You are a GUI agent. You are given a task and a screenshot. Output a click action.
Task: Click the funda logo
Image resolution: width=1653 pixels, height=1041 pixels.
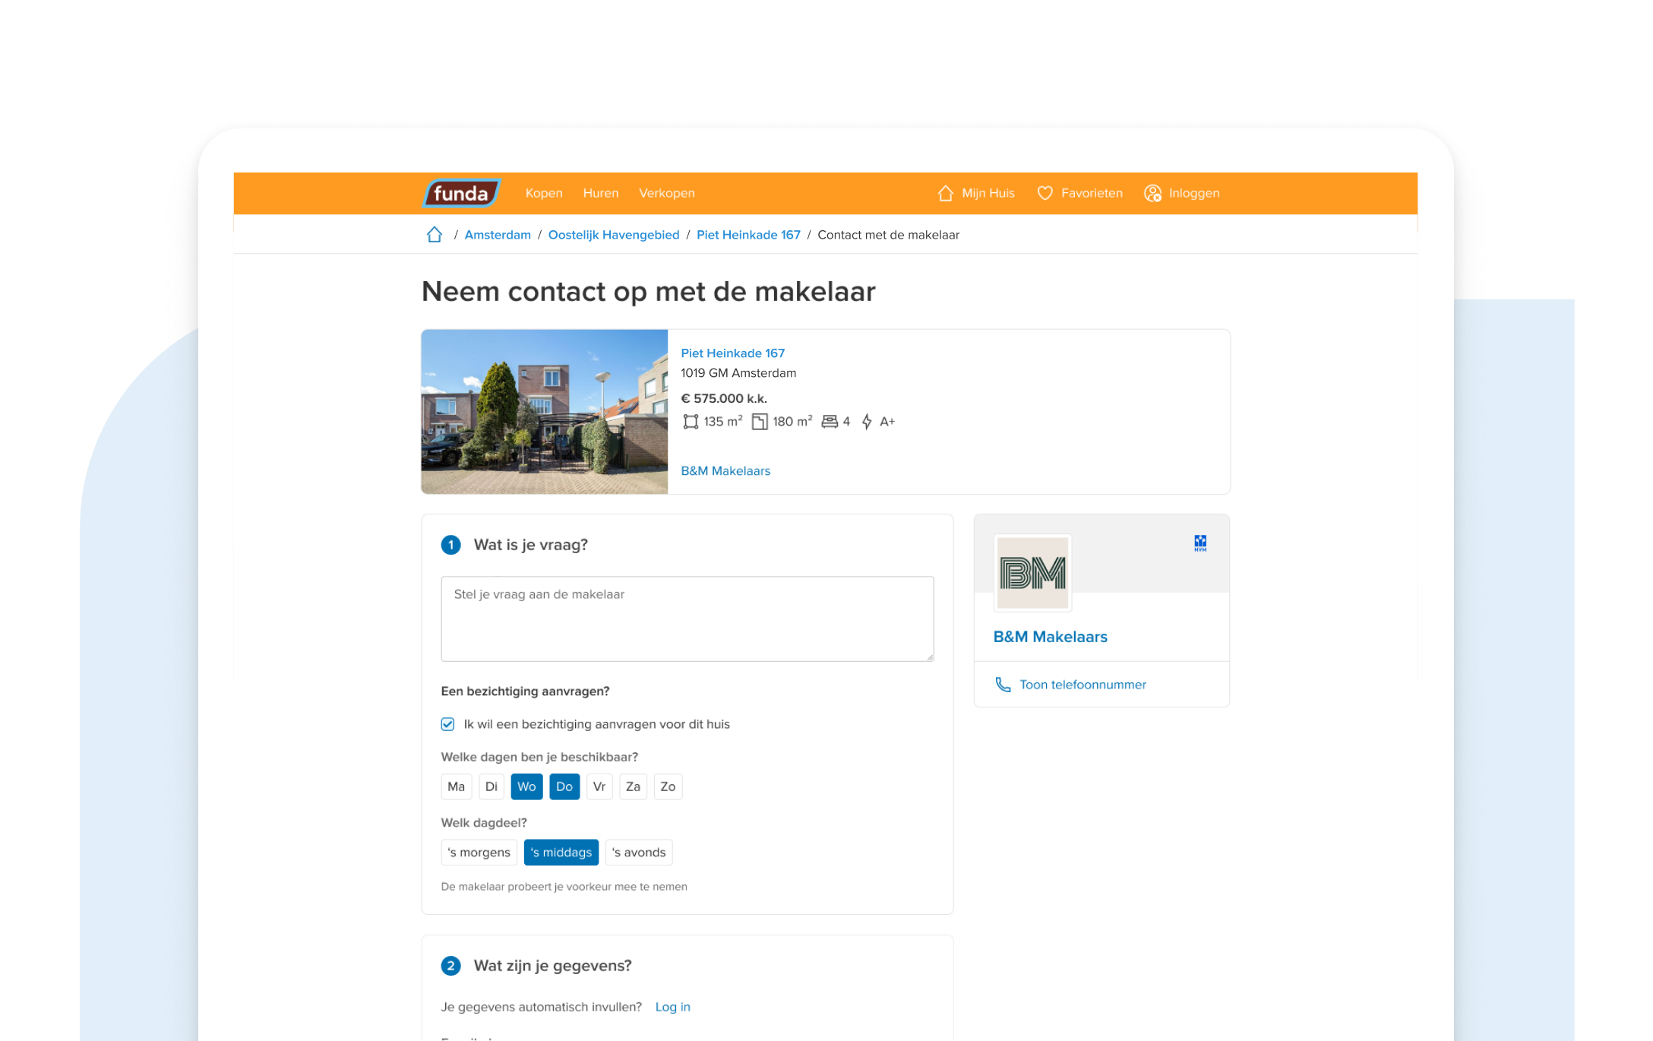[x=460, y=193]
